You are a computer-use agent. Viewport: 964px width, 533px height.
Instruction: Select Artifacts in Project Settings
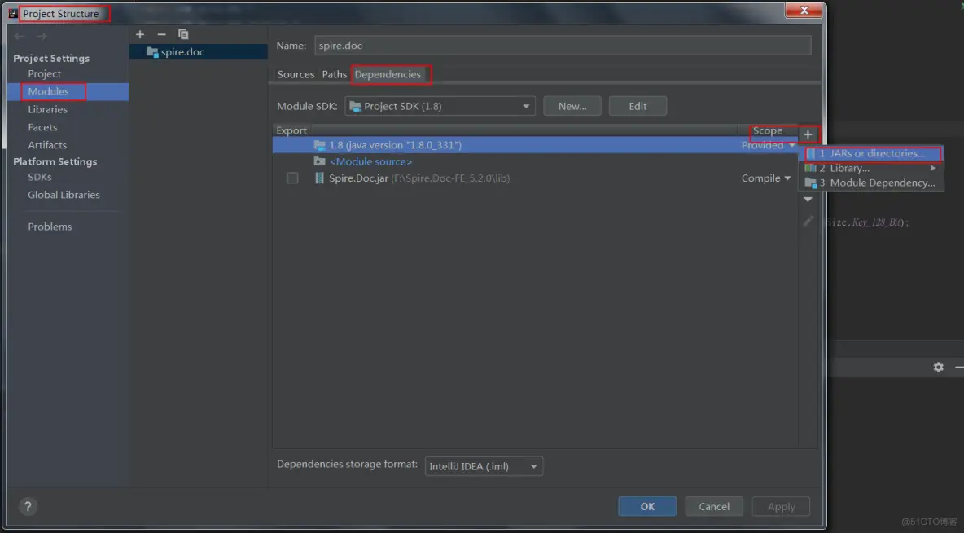coord(47,145)
